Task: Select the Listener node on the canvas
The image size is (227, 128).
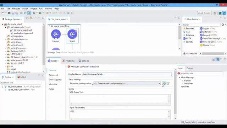Action: pyautogui.click(x=56, y=36)
